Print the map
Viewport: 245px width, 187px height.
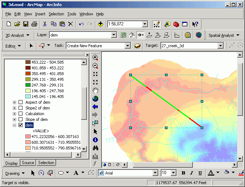click(34, 24)
